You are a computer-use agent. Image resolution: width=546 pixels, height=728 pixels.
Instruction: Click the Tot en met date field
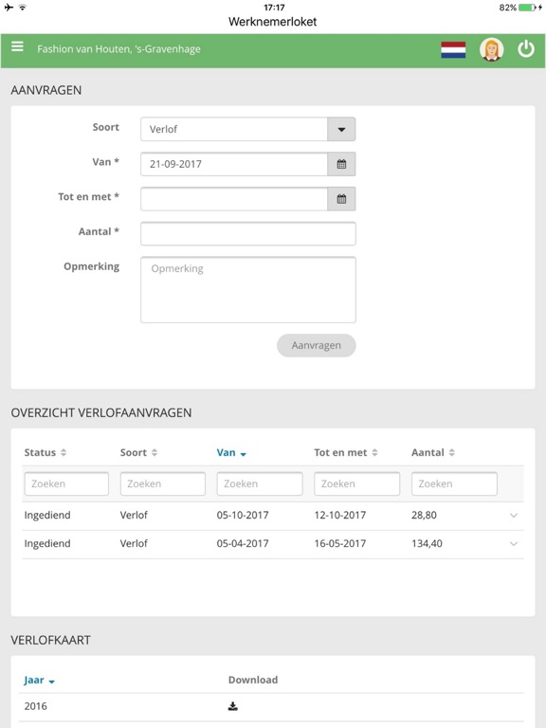point(234,199)
